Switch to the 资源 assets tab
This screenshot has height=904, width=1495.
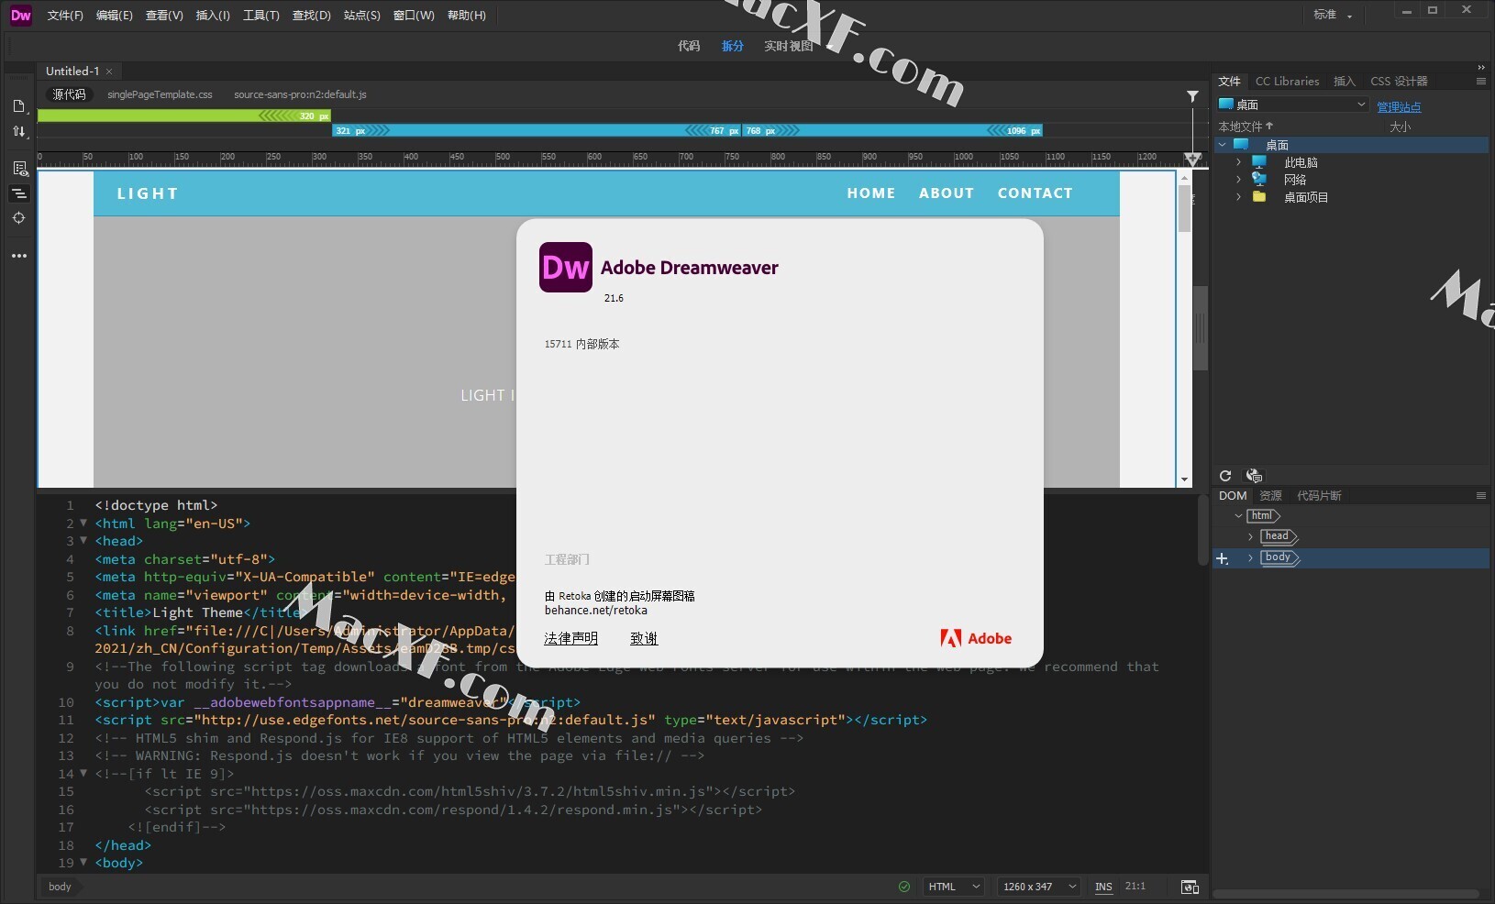click(x=1270, y=496)
